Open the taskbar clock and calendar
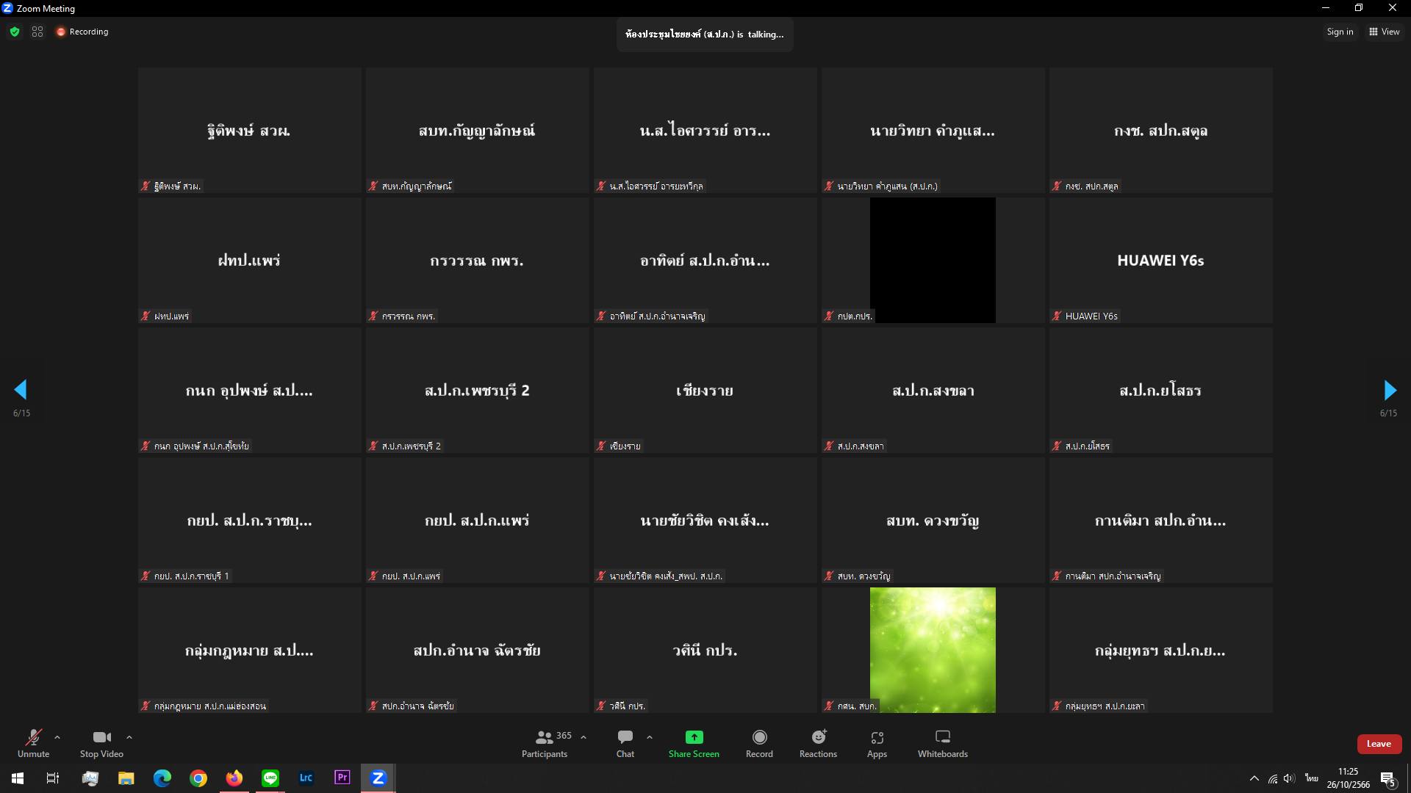1411x793 pixels. coord(1348,778)
